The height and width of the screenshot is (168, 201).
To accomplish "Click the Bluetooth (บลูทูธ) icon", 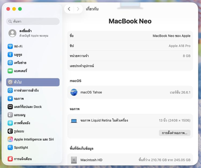I will point(10,54).
